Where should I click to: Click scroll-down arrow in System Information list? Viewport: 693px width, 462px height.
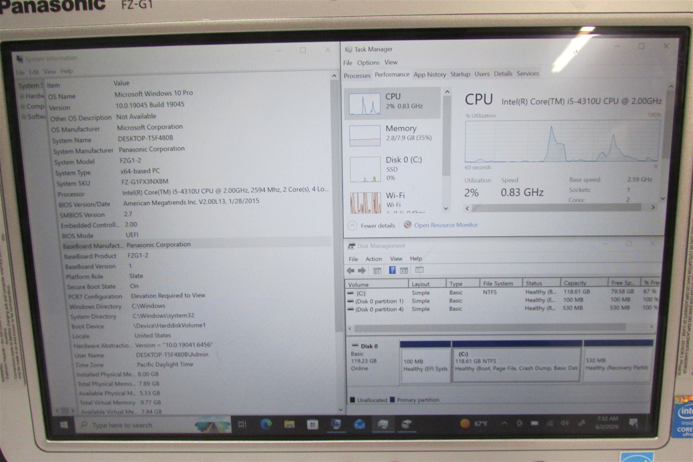(x=340, y=409)
